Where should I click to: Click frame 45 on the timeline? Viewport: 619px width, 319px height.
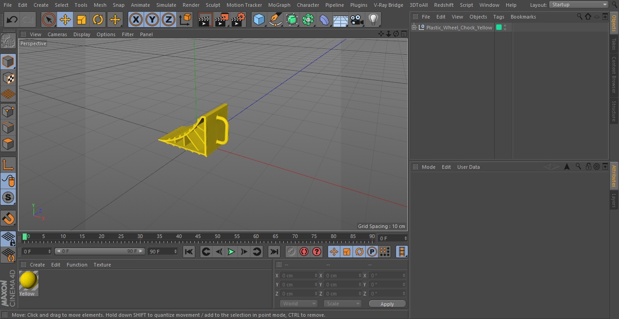tap(198, 237)
